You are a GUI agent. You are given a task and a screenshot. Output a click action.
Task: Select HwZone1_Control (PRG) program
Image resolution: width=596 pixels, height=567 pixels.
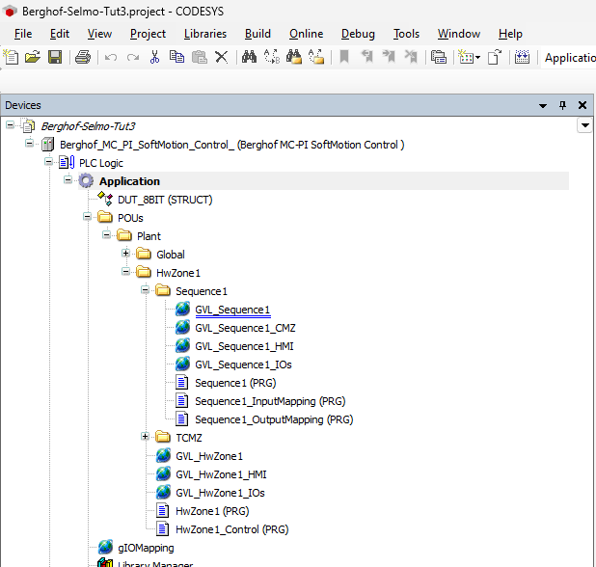pos(231,529)
